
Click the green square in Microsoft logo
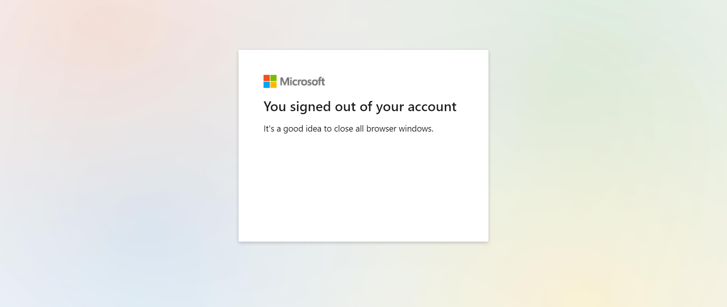click(273, 78)
